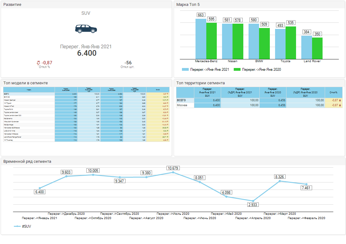Click the 10.679 data point for July 2020
Image resolution: width=346 pixels, height=244 pixels.
(x=173, y=172)
